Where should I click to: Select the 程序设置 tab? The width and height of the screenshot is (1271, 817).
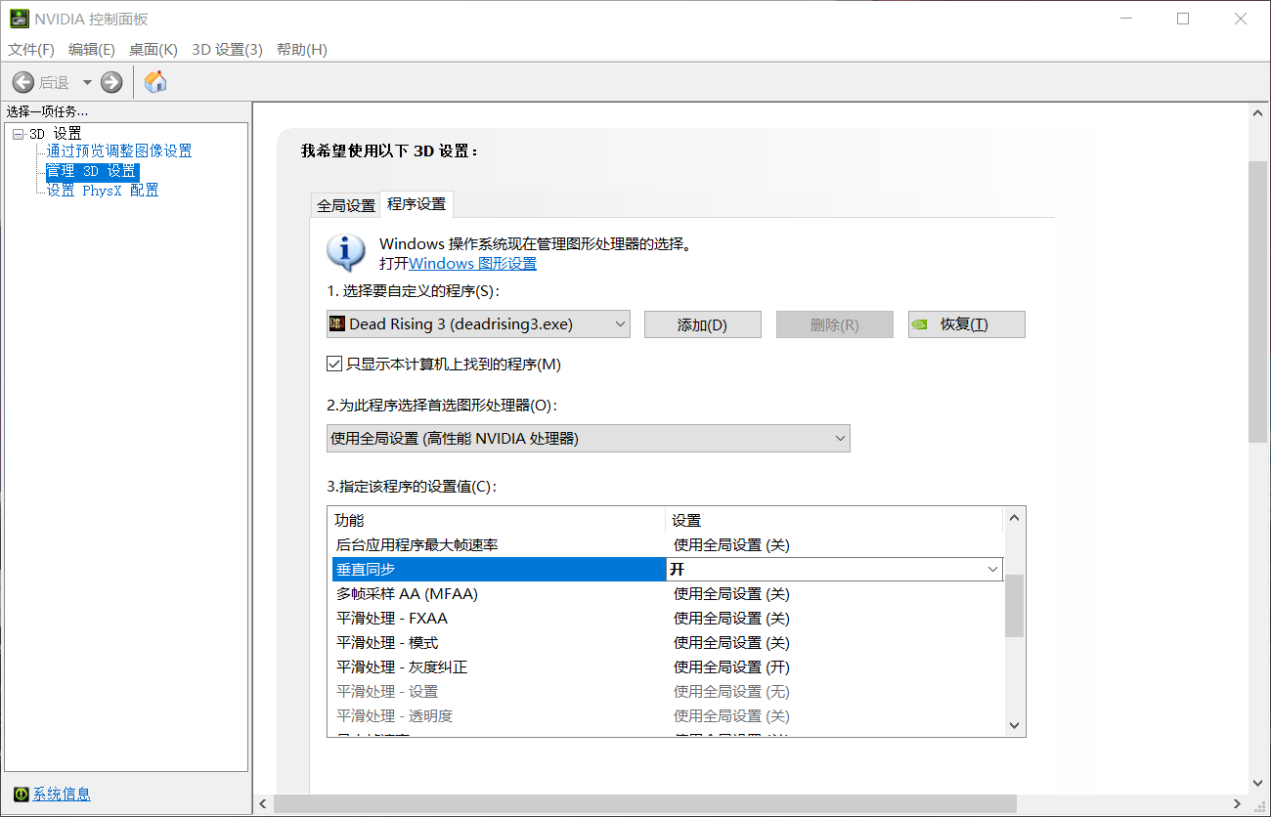pos(416,203)
